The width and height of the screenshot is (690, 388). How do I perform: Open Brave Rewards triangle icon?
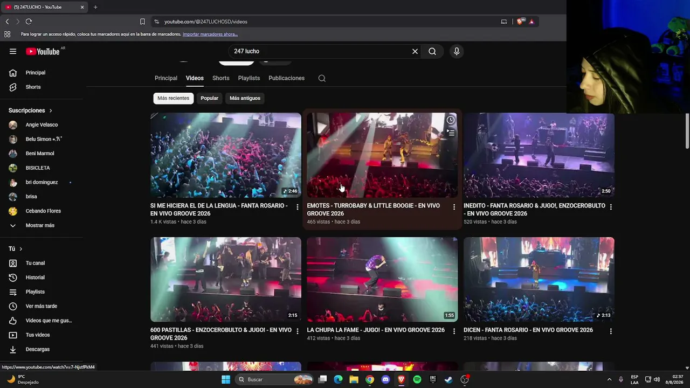coord(532,22)
